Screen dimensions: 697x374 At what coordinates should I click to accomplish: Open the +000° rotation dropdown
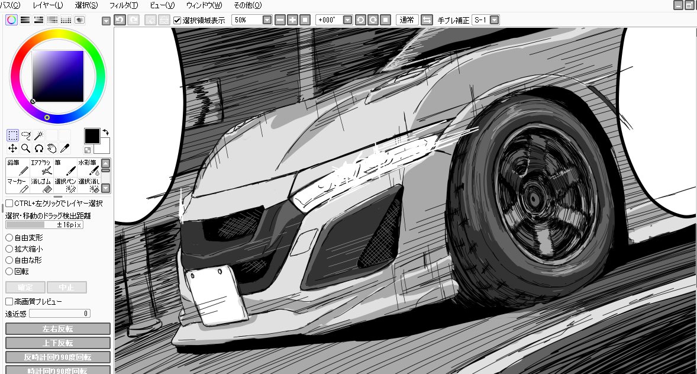click(348, 20)
